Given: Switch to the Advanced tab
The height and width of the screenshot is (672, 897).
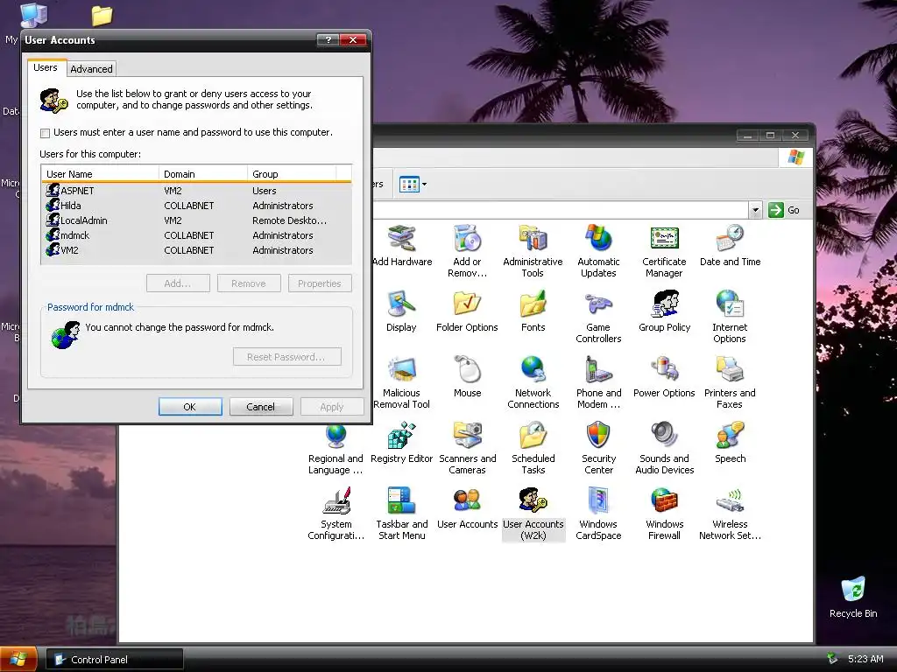Looking at the screenshot, I should tap(91, 68).
